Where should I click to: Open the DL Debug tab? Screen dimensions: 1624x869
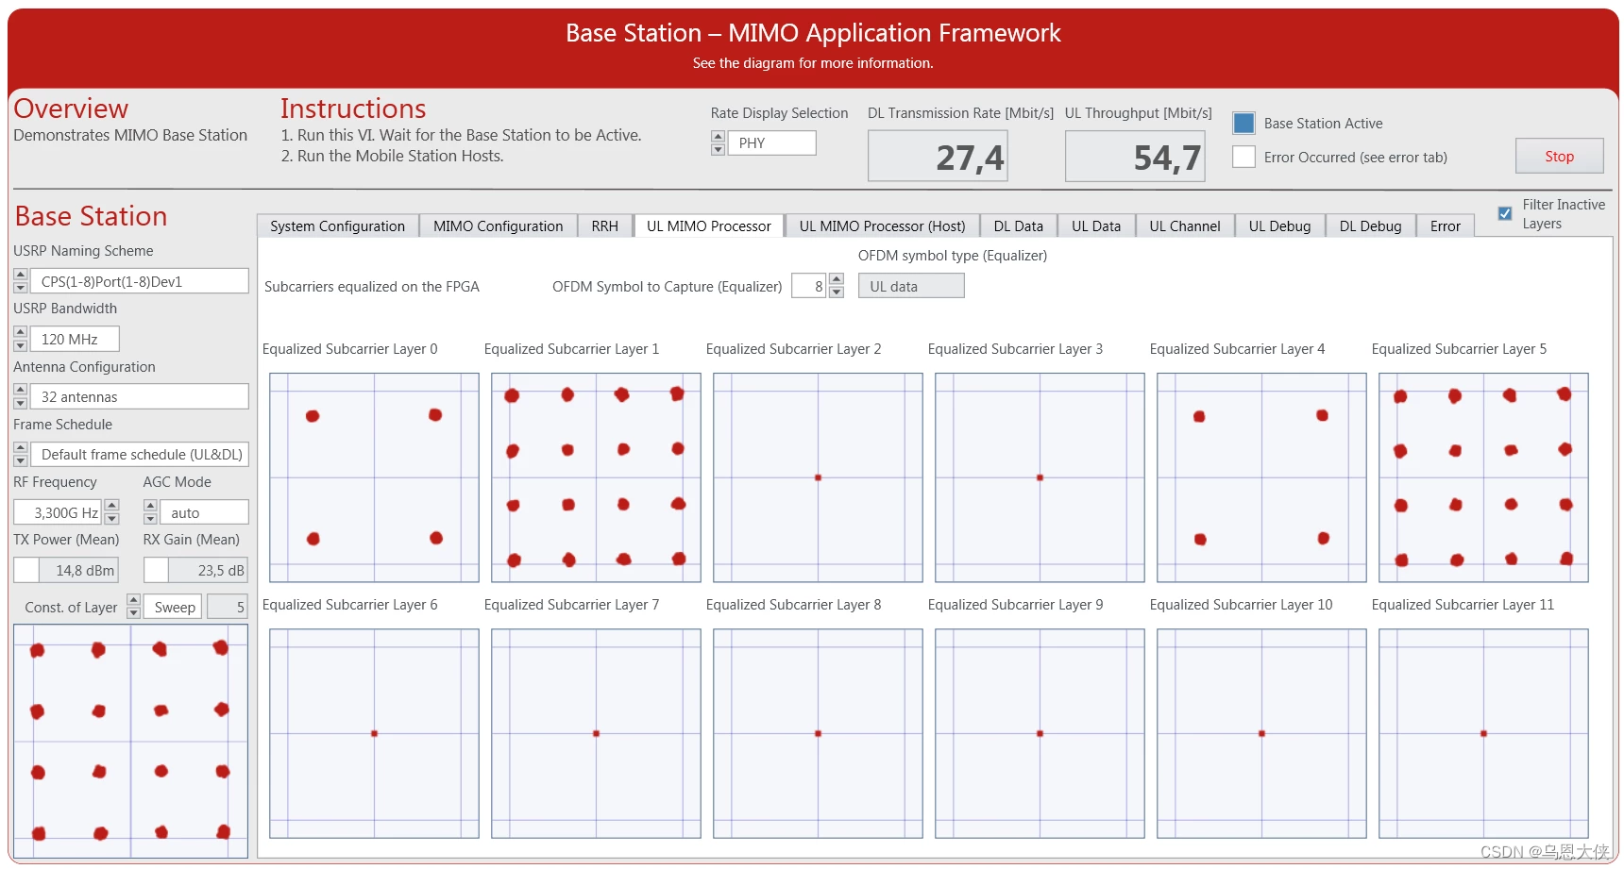pos(1370,226)
